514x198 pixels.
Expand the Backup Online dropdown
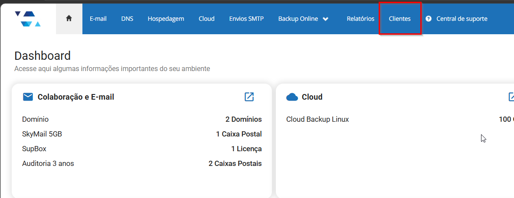pos(303,19)
